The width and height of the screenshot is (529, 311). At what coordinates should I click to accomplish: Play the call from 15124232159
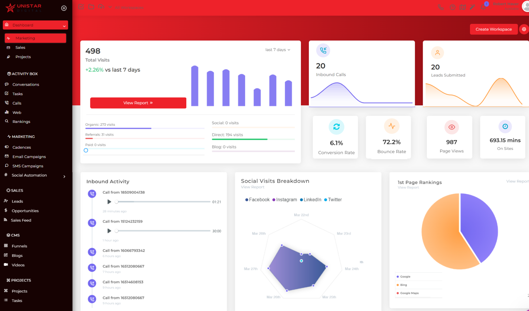pyautogui.click(x=109, y=231)
